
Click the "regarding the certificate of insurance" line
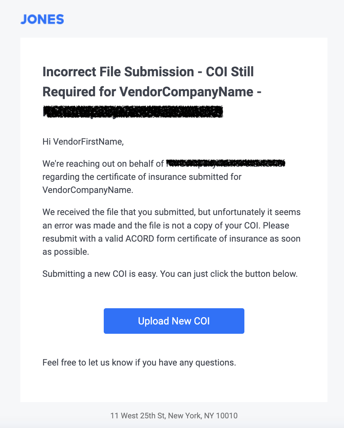coord(142,177)
